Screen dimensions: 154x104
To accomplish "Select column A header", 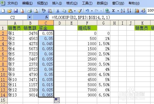I will [15, 23].
